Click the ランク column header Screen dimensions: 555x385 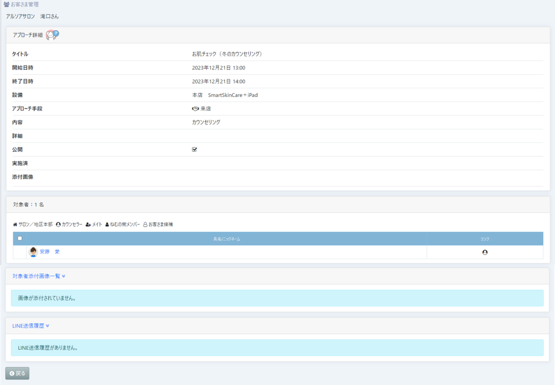[x=485, y=239]
